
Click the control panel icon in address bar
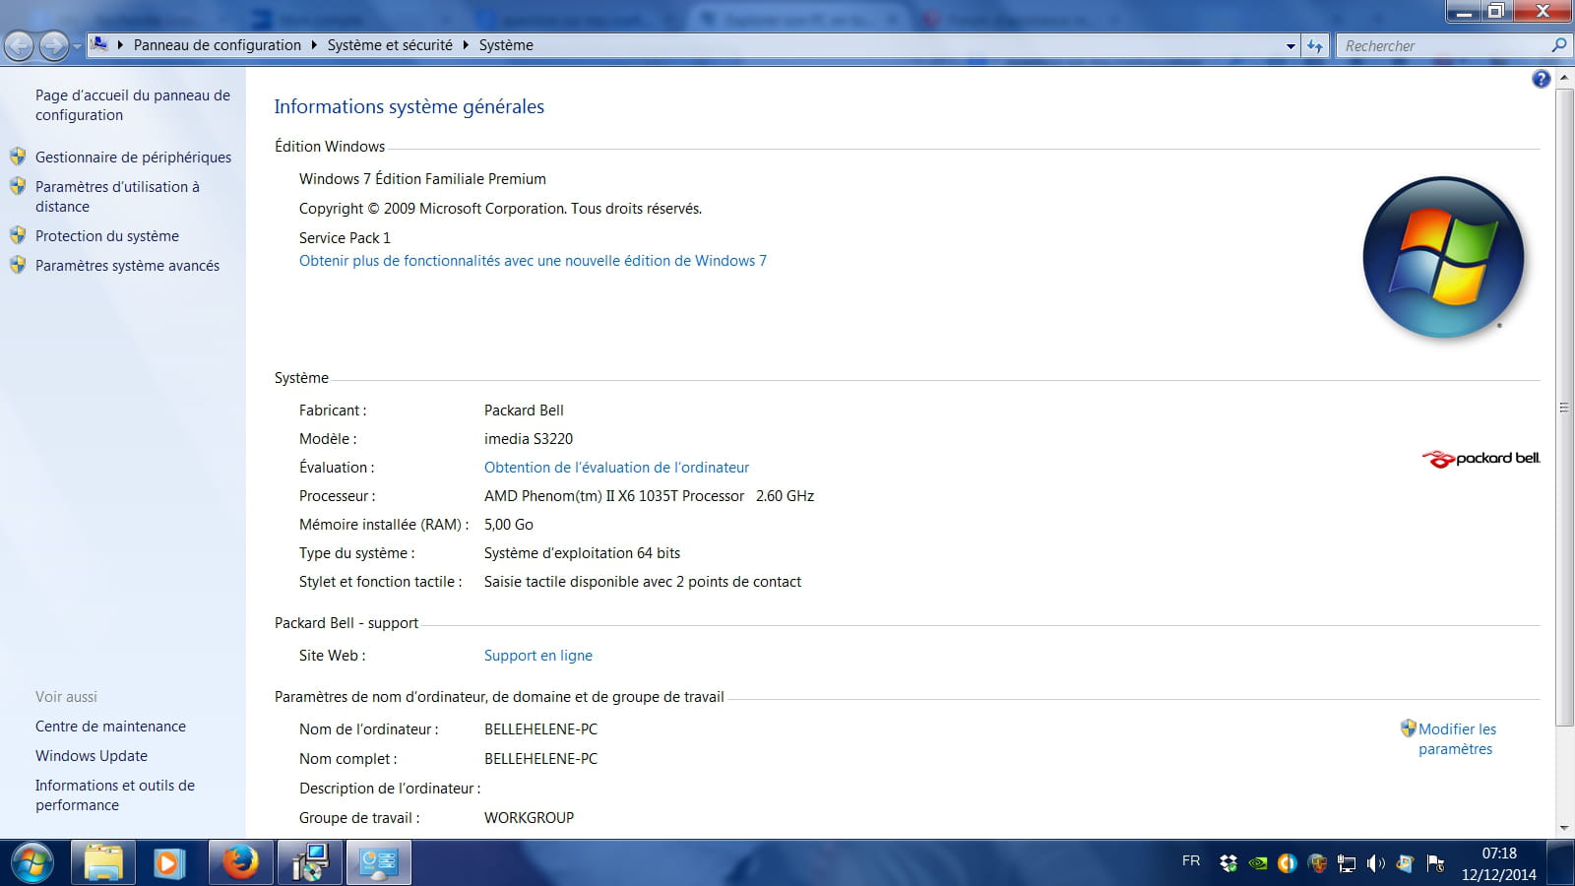coord(99,44)
